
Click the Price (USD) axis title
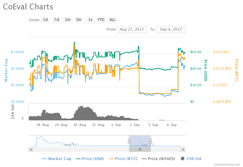pos(206,70)
